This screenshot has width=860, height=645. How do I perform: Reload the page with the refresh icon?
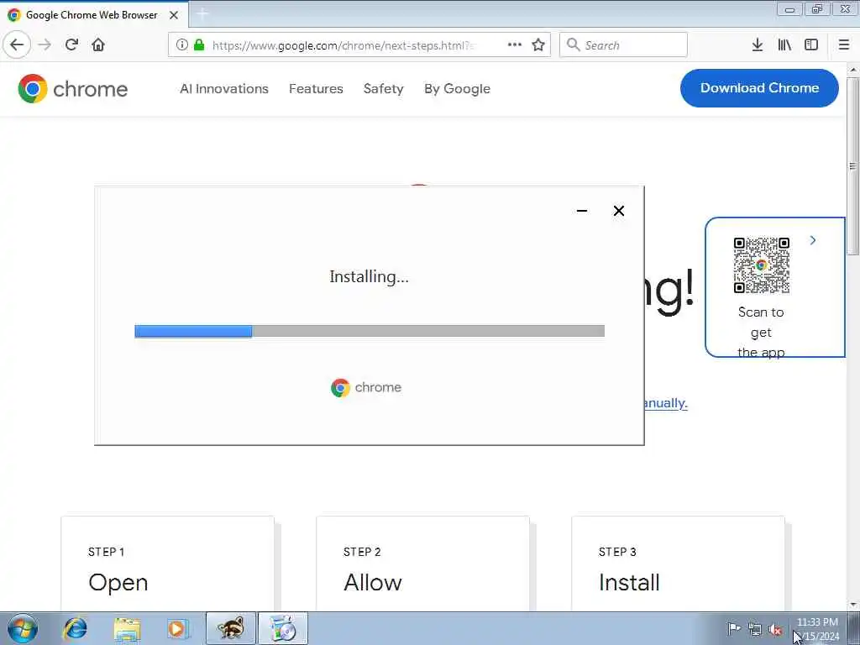tap(71, 45)
